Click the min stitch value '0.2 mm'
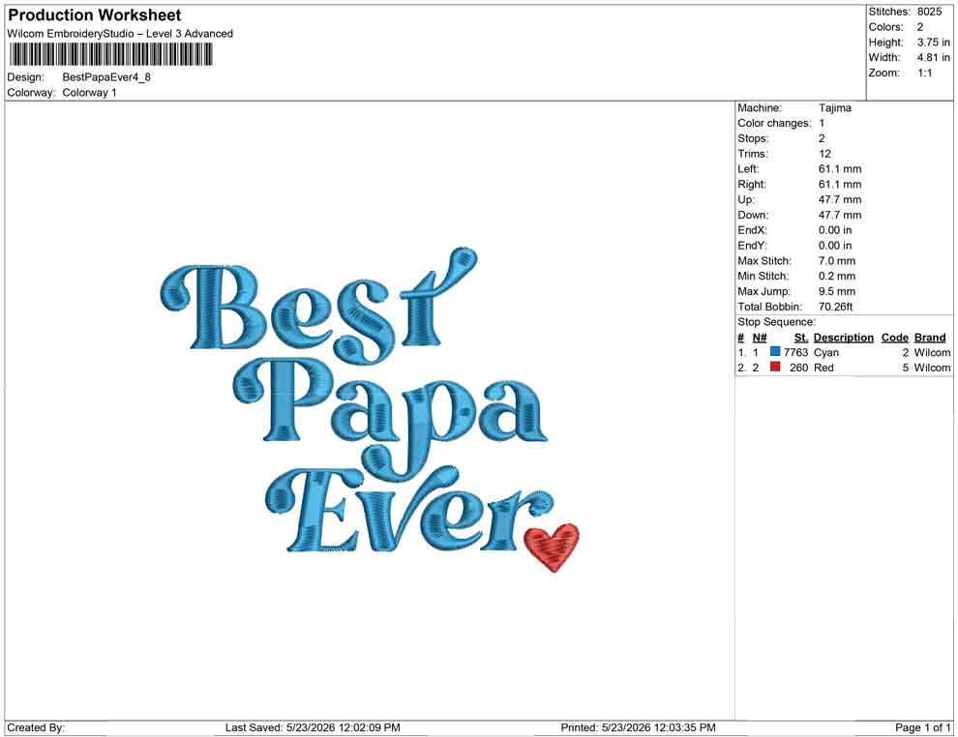 837,276
